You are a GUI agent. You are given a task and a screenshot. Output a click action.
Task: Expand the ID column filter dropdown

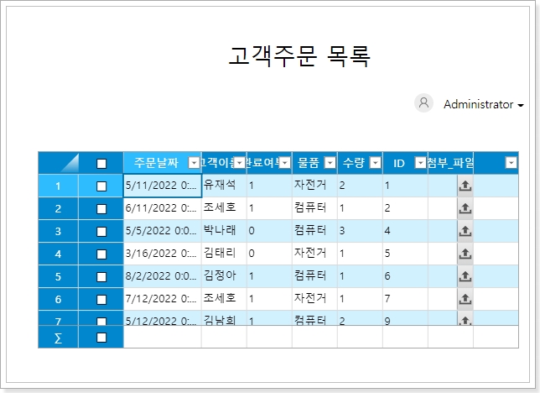[420, 163]
